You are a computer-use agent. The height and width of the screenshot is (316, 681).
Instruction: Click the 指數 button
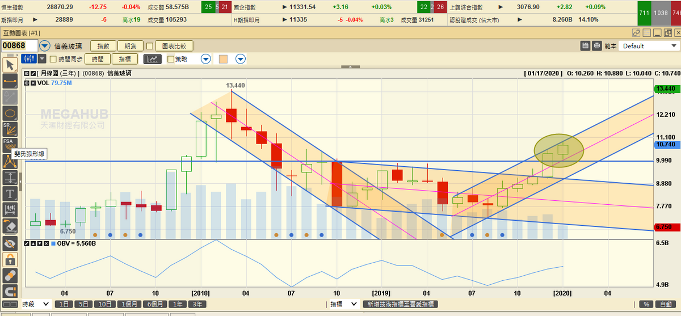(103, 46)
